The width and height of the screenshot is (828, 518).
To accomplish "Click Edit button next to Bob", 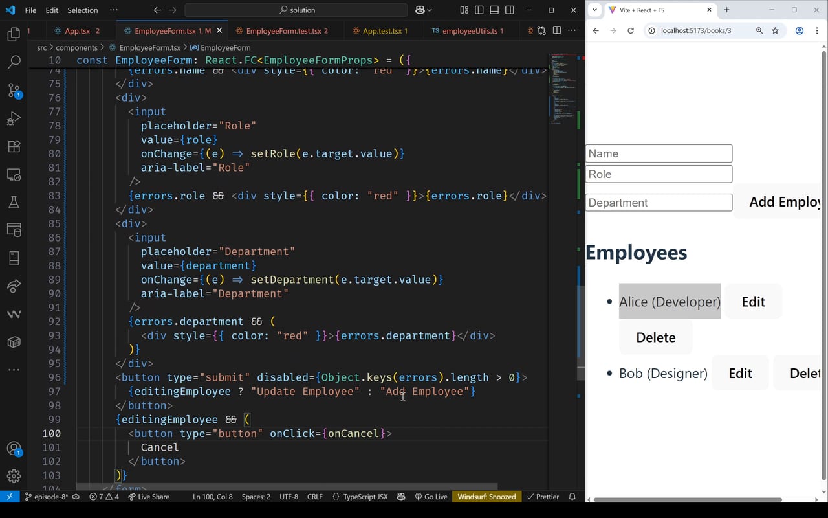I will tap(741, 374).
